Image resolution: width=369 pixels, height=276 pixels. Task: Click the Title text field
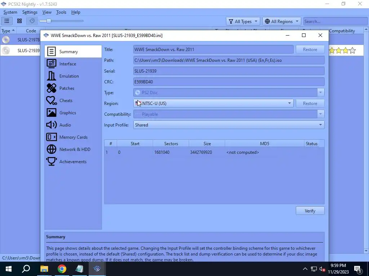(213, 50)
